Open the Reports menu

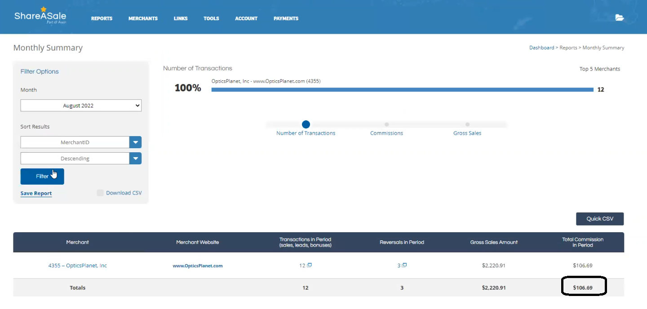[x=102, y=18]
